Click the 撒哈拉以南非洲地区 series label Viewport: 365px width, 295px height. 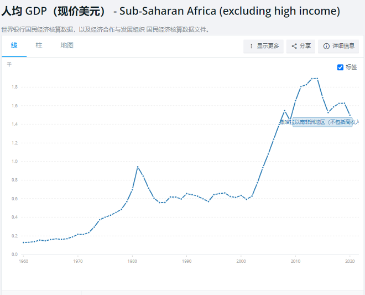pos(322,122)
